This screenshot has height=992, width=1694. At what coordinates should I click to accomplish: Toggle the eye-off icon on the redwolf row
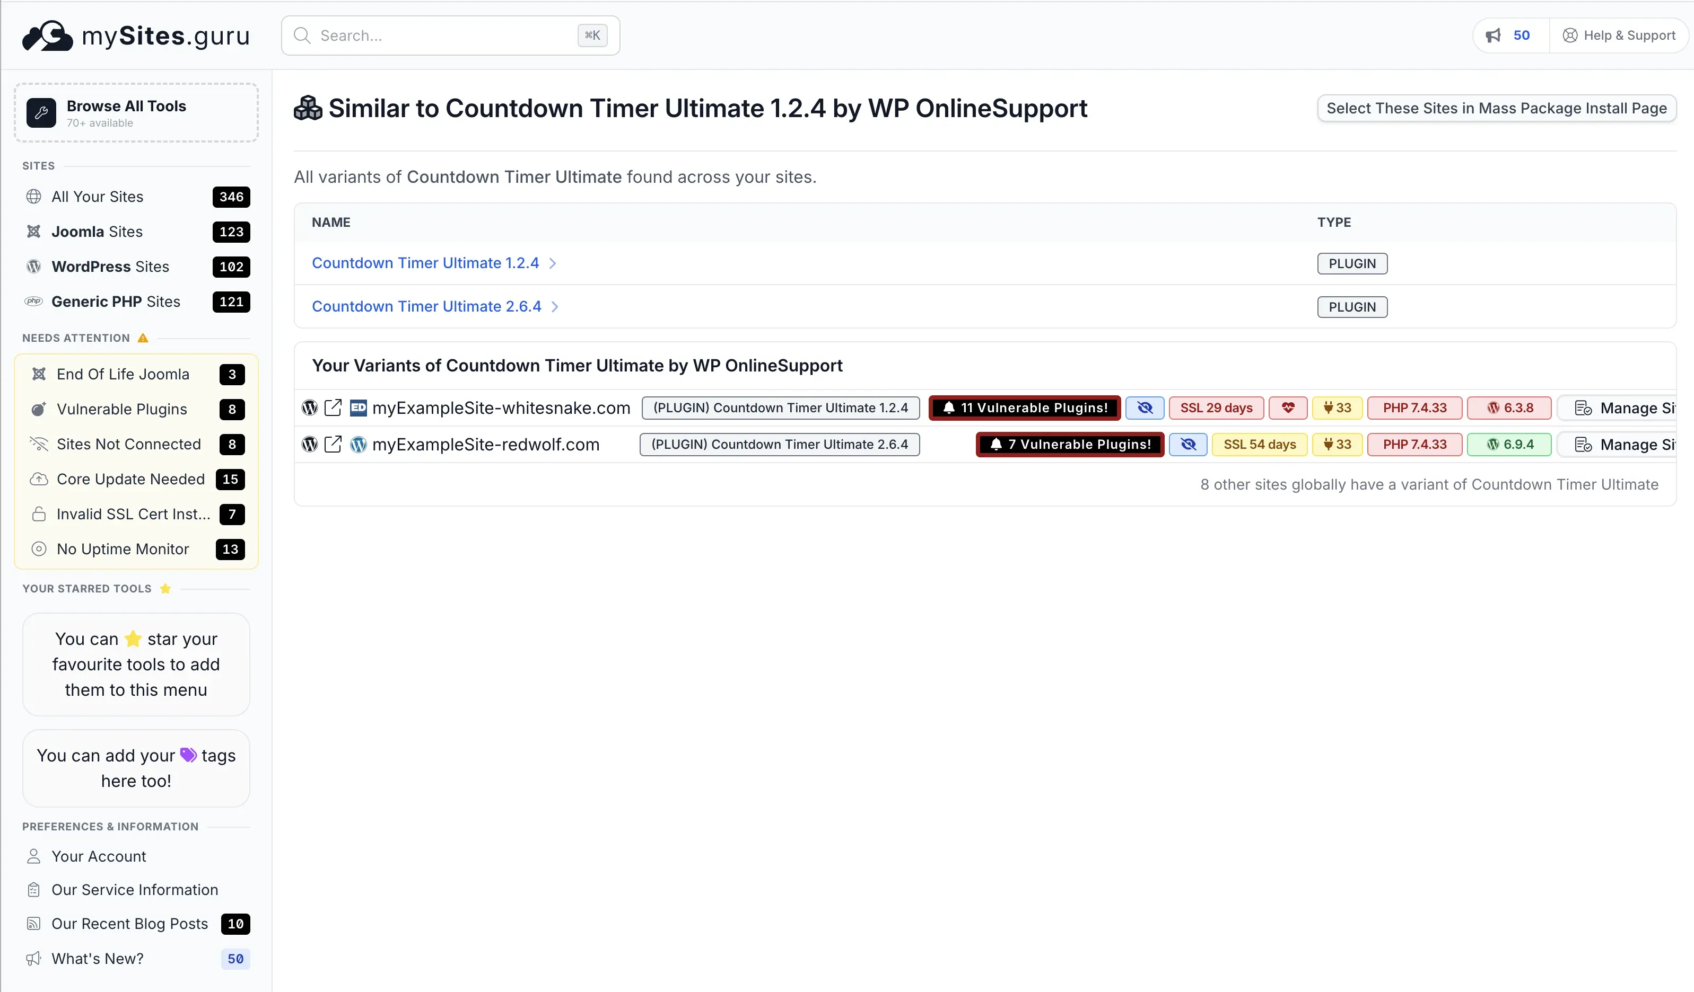[1188, 444]
